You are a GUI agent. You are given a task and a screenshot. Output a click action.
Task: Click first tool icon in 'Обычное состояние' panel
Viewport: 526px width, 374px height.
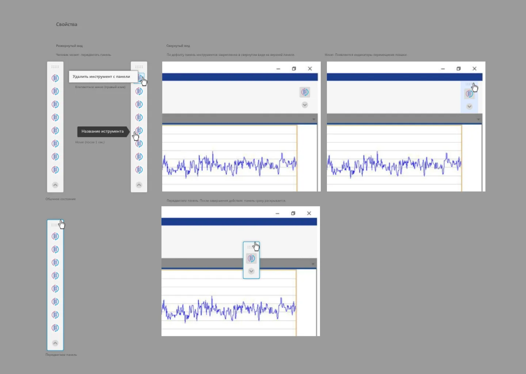click(x=55, y=78)
